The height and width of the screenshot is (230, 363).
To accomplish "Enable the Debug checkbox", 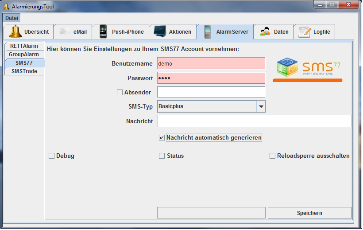I will point(52,156).
